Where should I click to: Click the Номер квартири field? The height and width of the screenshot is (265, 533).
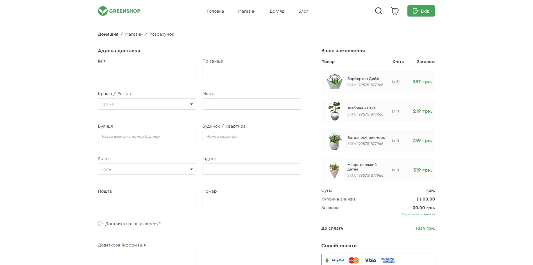(252, 137)
